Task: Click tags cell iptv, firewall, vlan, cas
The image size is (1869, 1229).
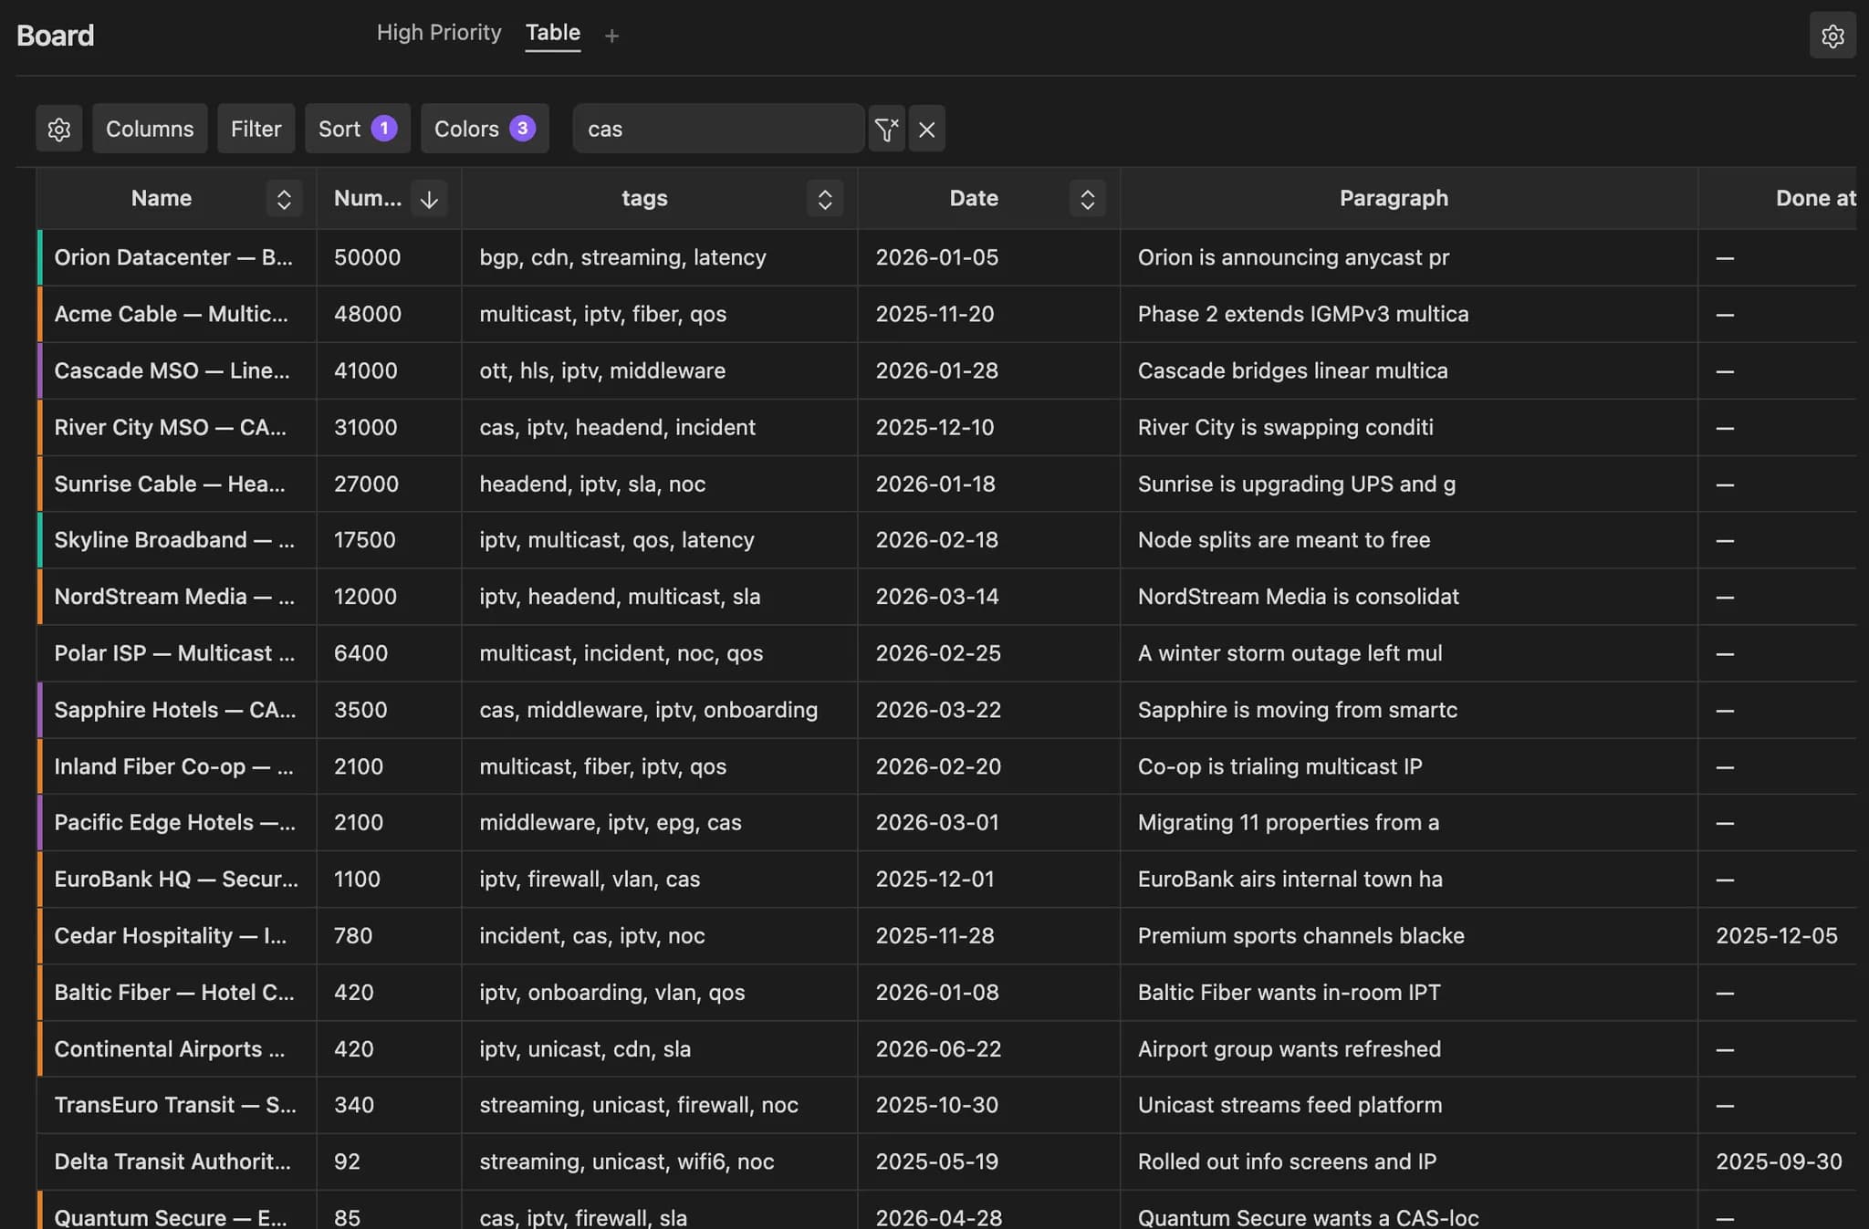Action: point(590,879)
